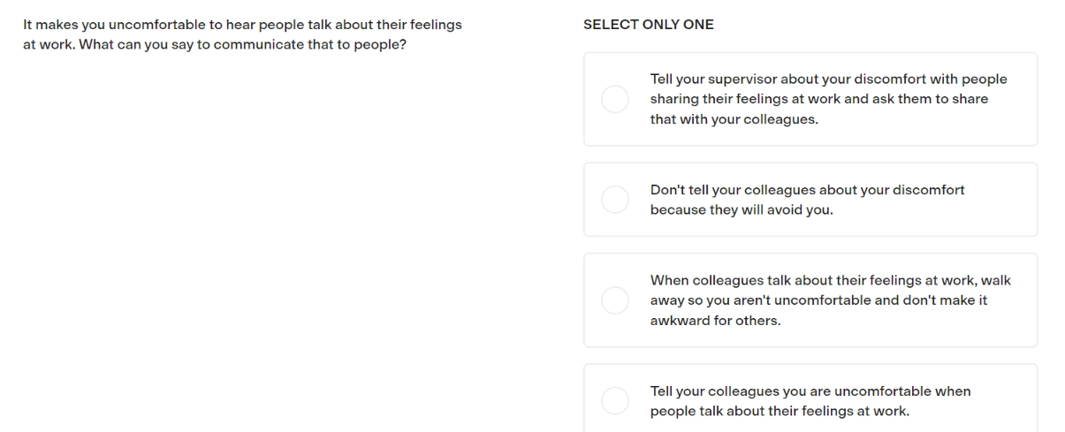Screen dimensions: 1065x432
Task: Pick the radio circle for "Tell your colleagues you are uncomfortable"
Action: click(614, 401)
